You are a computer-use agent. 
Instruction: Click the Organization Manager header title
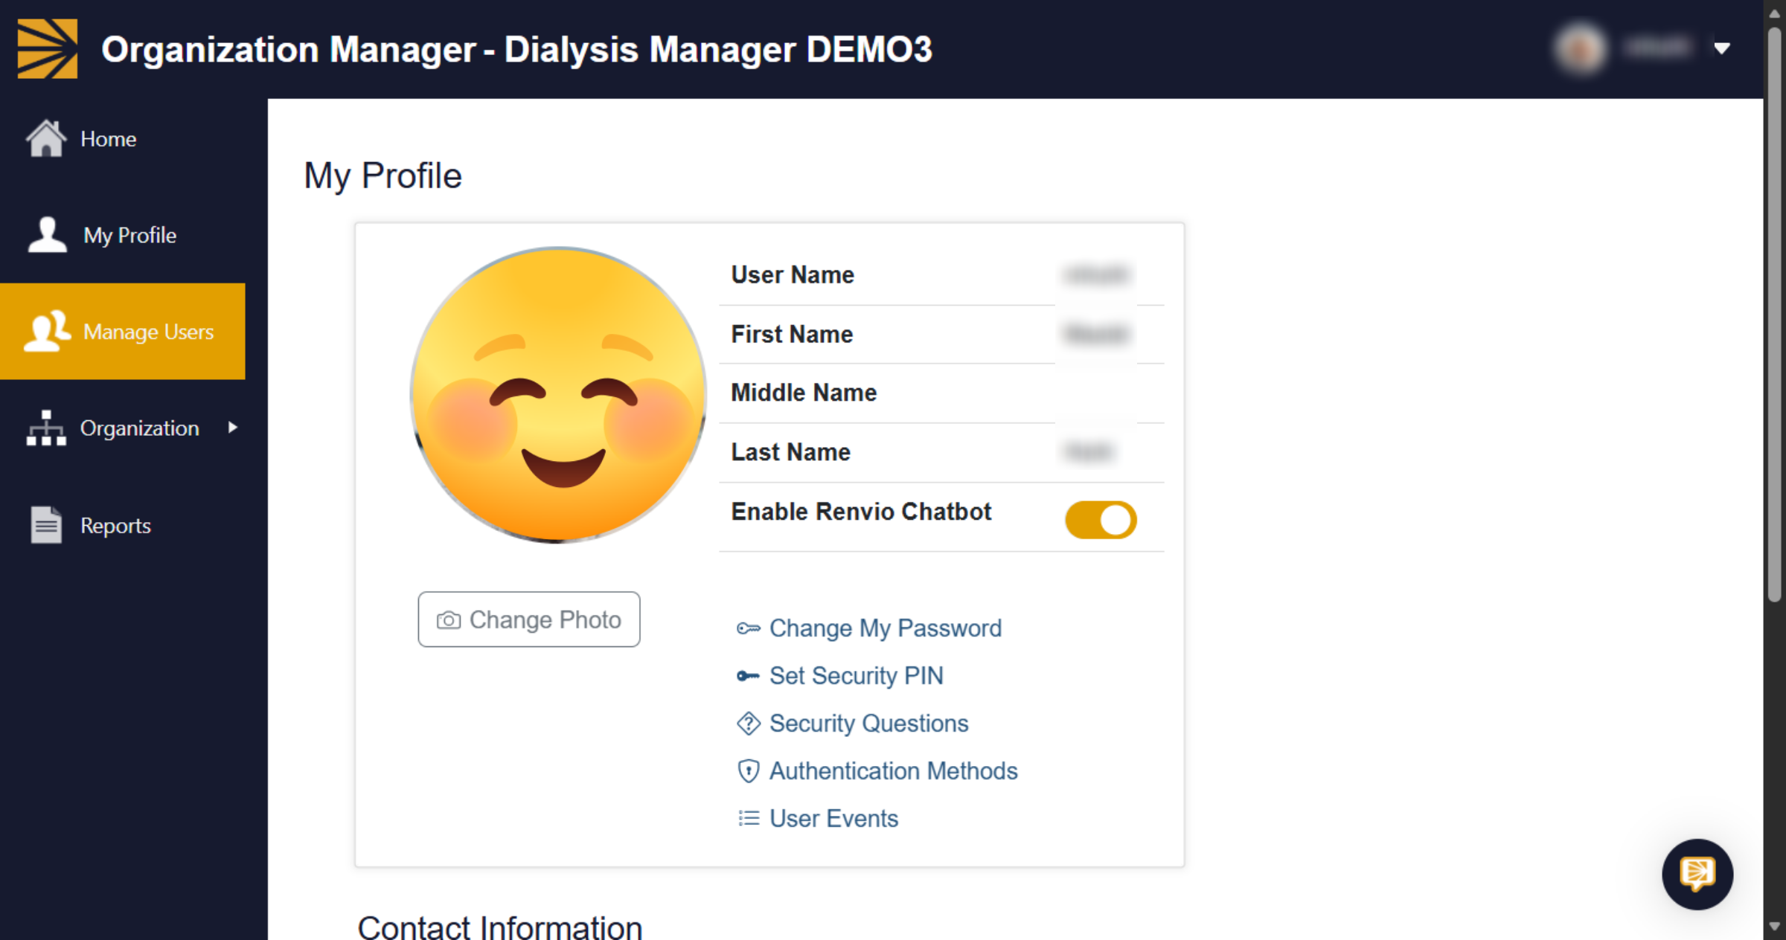coord(516,50)
